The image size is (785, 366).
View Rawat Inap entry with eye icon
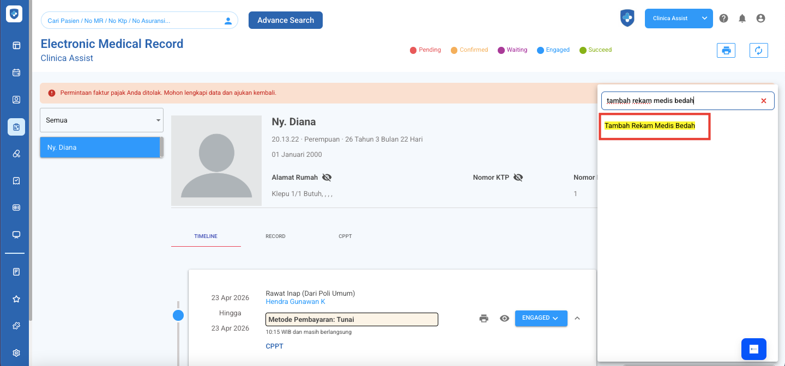(504, 319)
